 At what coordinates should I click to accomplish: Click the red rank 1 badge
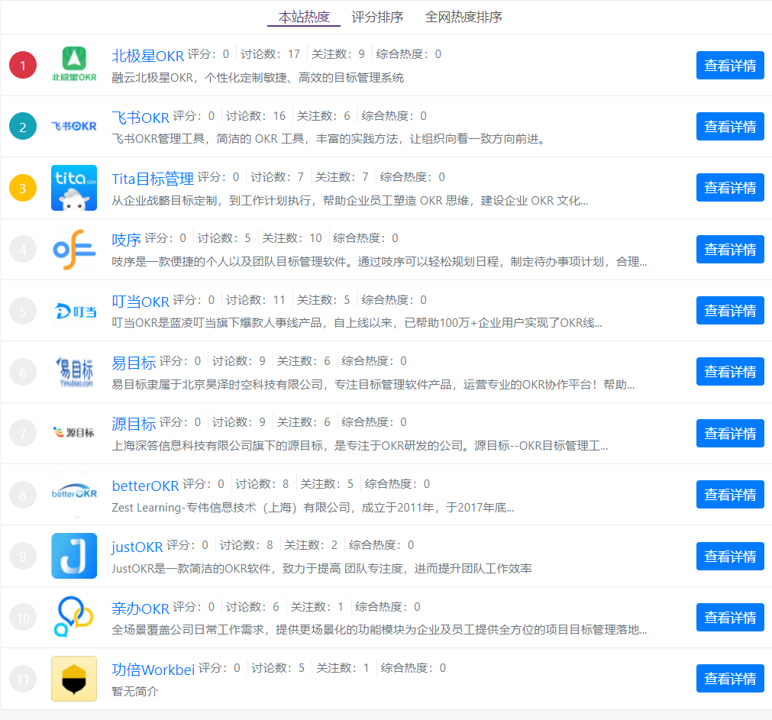tap(23, 65)
